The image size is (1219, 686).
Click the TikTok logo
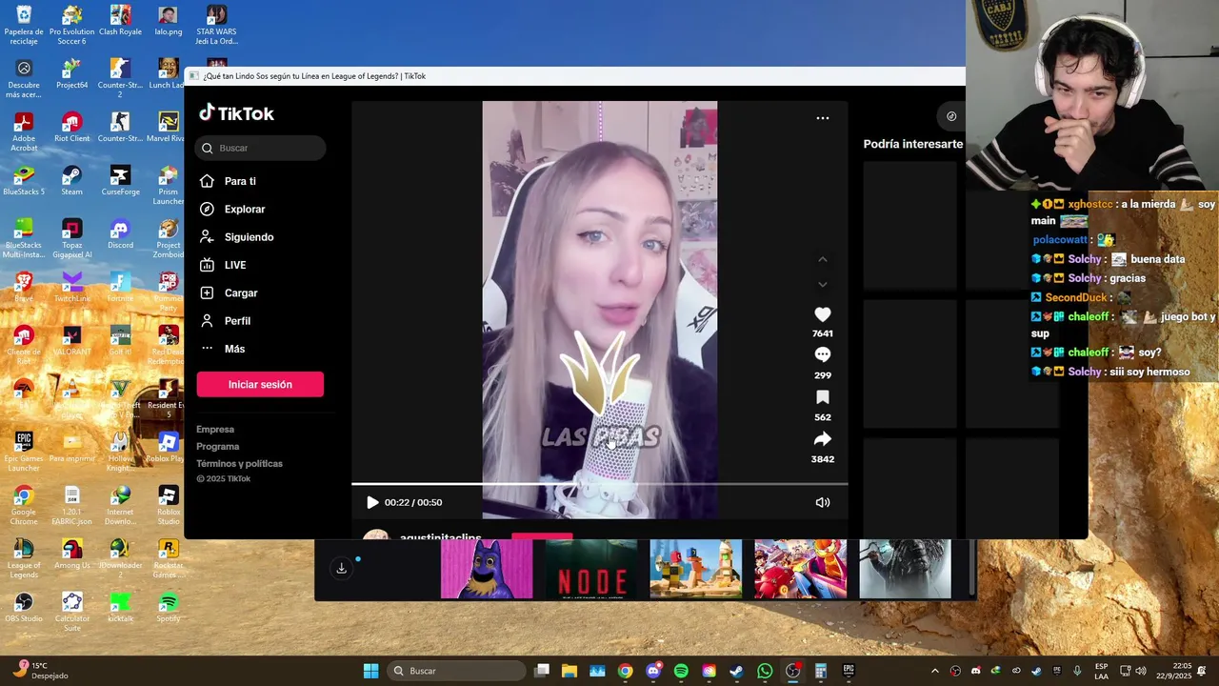point(236,113)
